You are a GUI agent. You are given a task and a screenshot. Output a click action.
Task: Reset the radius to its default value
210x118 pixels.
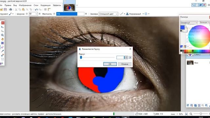click(130, 57)
